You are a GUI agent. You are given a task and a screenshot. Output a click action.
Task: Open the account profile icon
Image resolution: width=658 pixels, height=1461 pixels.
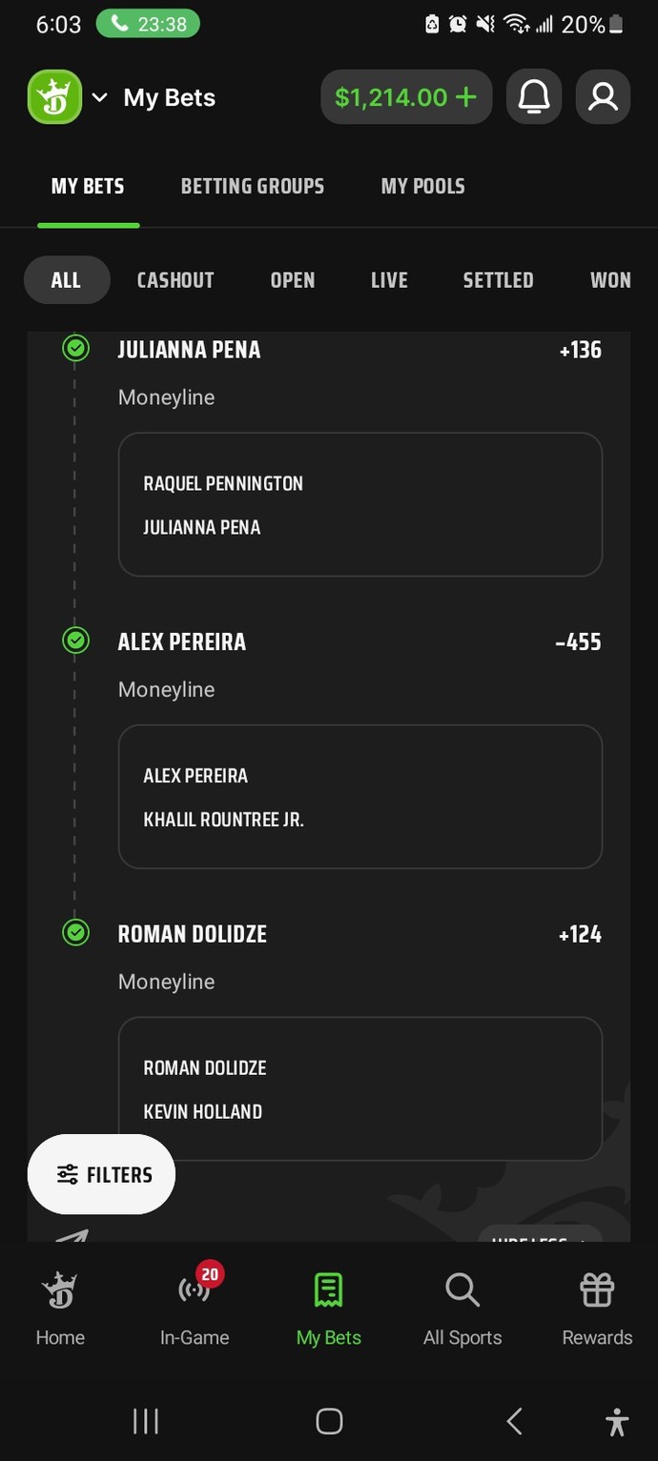click(603, 97)
